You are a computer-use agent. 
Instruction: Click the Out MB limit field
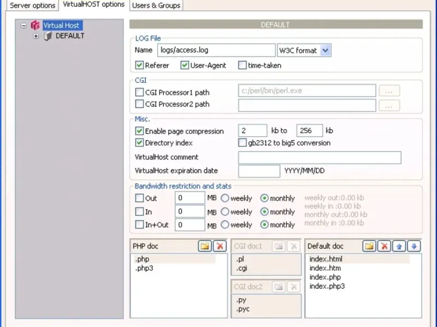(x=190, y=198)
